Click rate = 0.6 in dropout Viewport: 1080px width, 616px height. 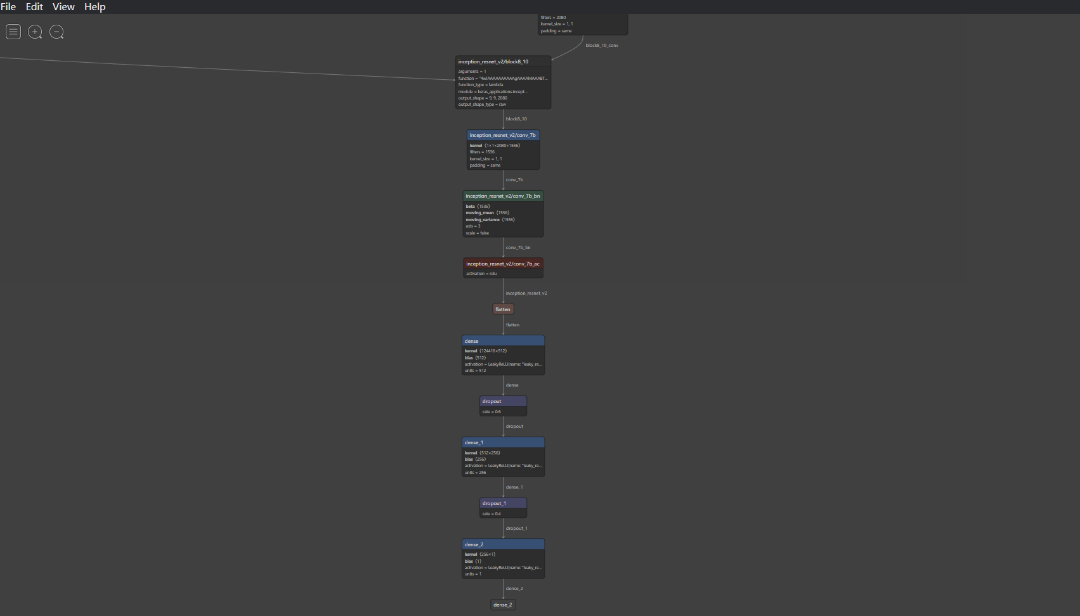[491, 412]
